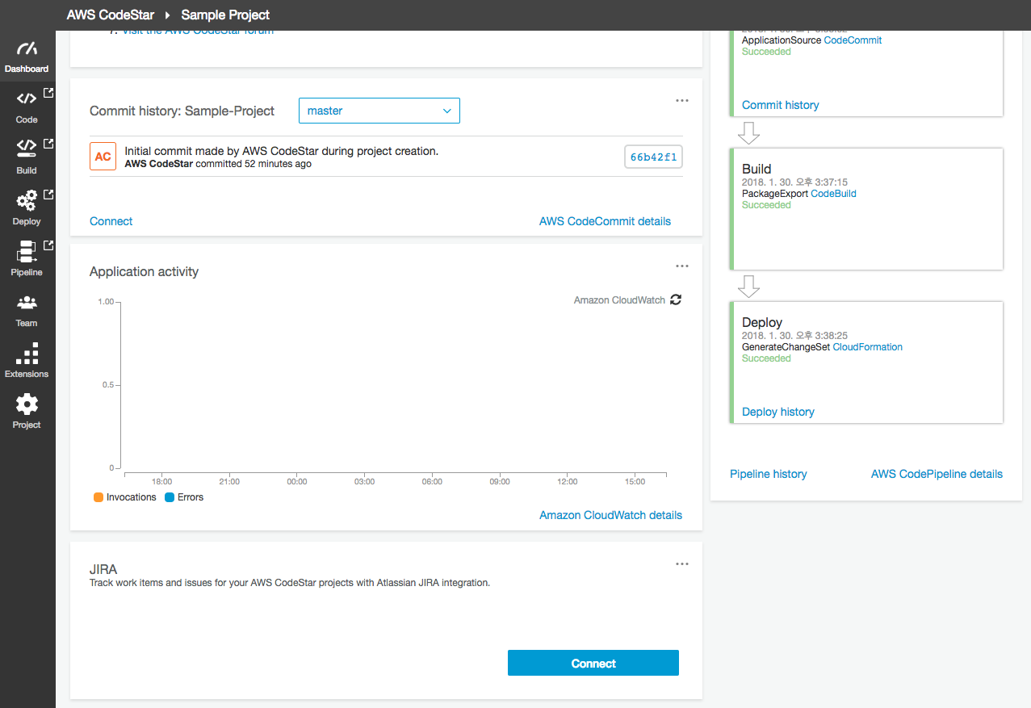Refresh the Amazon CloudWatch chart
Viewport: 1031px width, 708px height.
(x=676, y=300)
